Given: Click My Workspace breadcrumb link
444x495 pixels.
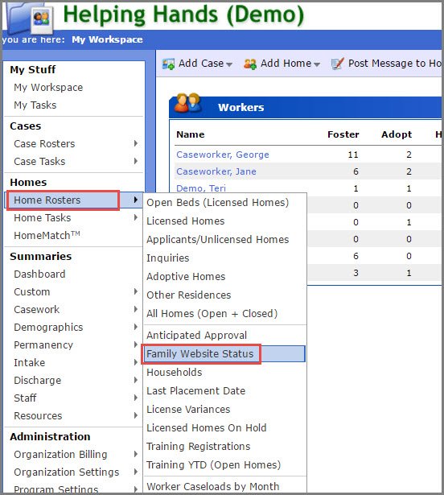Looking at the screenshot, I should [107, 39].
